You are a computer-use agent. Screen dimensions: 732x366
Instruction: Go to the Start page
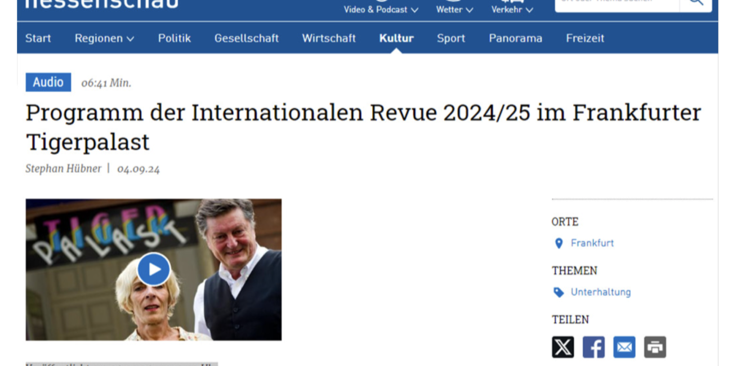[x=38, y=38]
